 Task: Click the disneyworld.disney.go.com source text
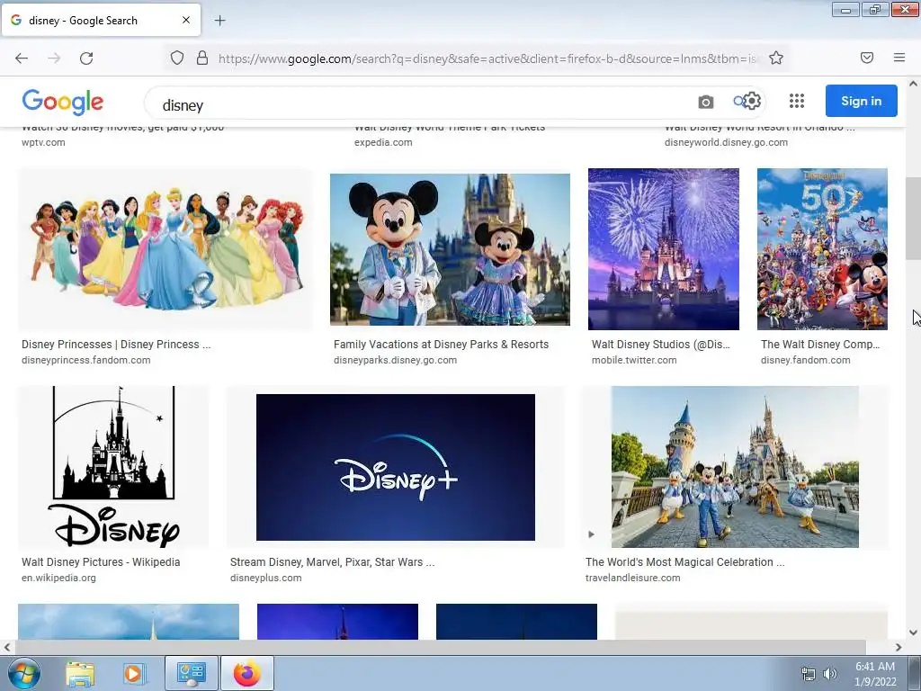[726, 142]
